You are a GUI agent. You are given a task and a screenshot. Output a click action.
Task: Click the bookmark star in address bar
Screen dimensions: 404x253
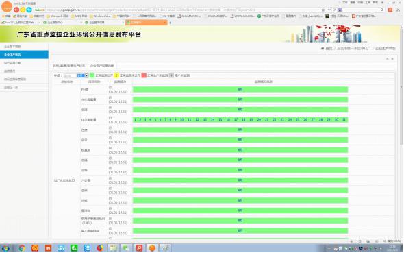323,10
